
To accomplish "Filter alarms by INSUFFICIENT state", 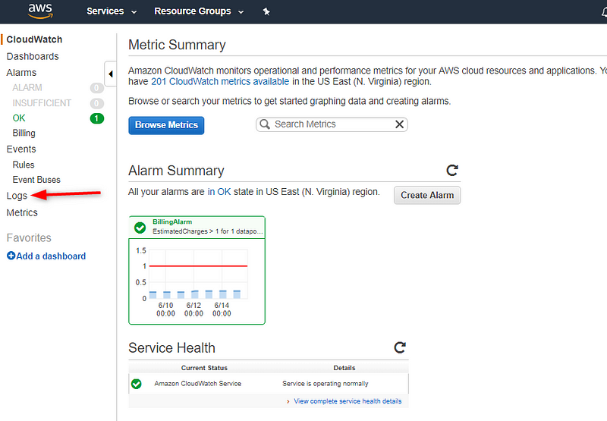I will coord(42,103).
